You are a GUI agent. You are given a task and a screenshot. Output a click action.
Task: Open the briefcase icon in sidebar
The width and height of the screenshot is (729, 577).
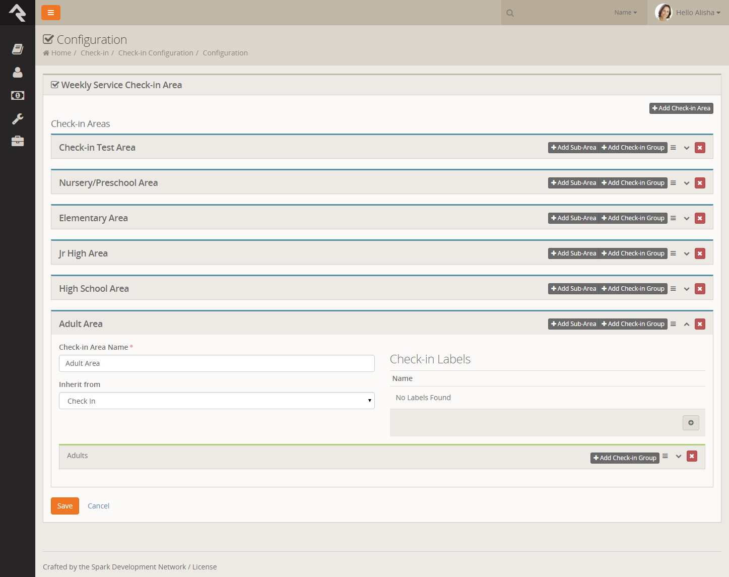tap(18, 141)
